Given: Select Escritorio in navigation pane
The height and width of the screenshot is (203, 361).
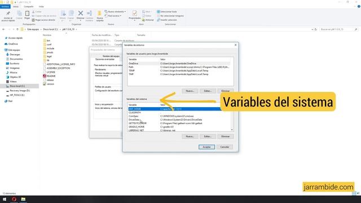Looking at the screenshot, I should pos(14,64).
